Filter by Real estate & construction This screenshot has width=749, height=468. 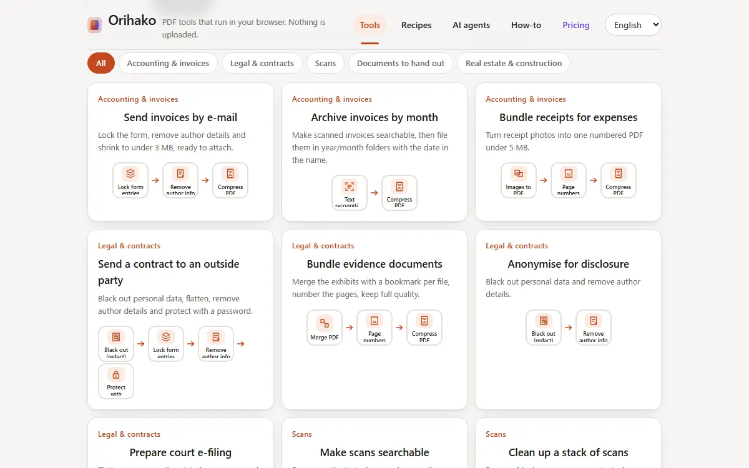coord(514,63)
